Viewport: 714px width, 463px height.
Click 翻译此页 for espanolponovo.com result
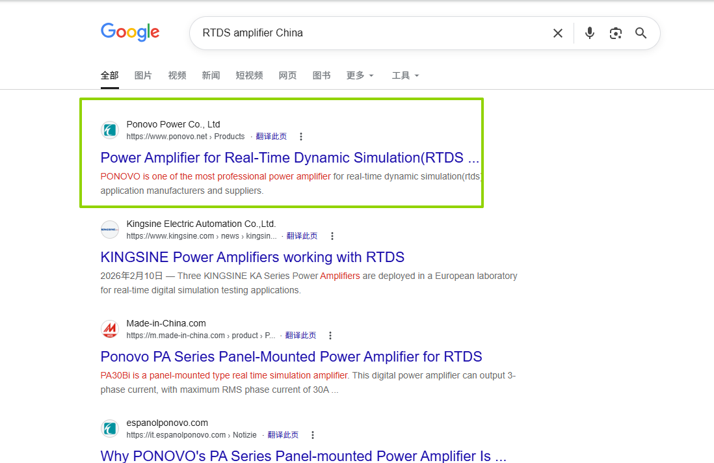[283, 435]
